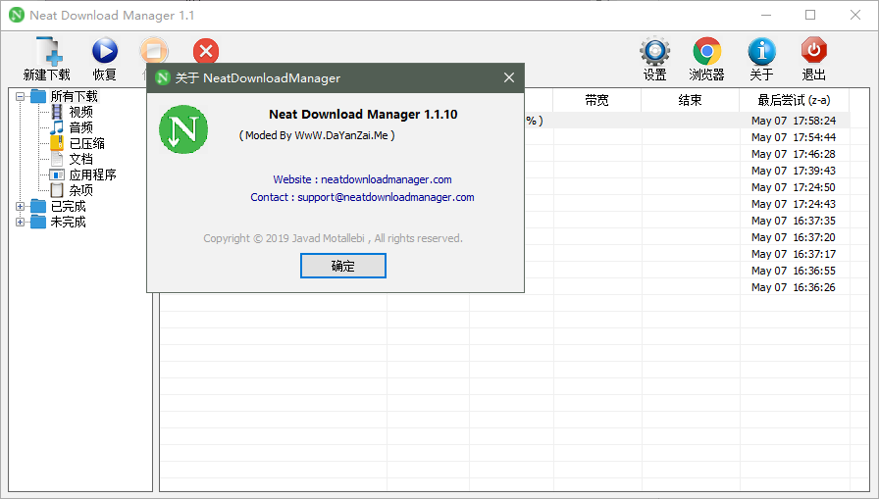
Task: Select the 杂项 miscellaneous icon
Action: 57,190
